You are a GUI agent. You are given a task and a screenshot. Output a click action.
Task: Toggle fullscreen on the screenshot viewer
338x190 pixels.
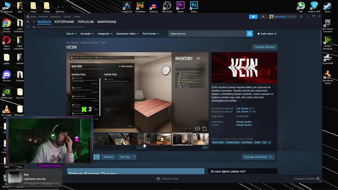pyautogui.click(x=204, y=129)
